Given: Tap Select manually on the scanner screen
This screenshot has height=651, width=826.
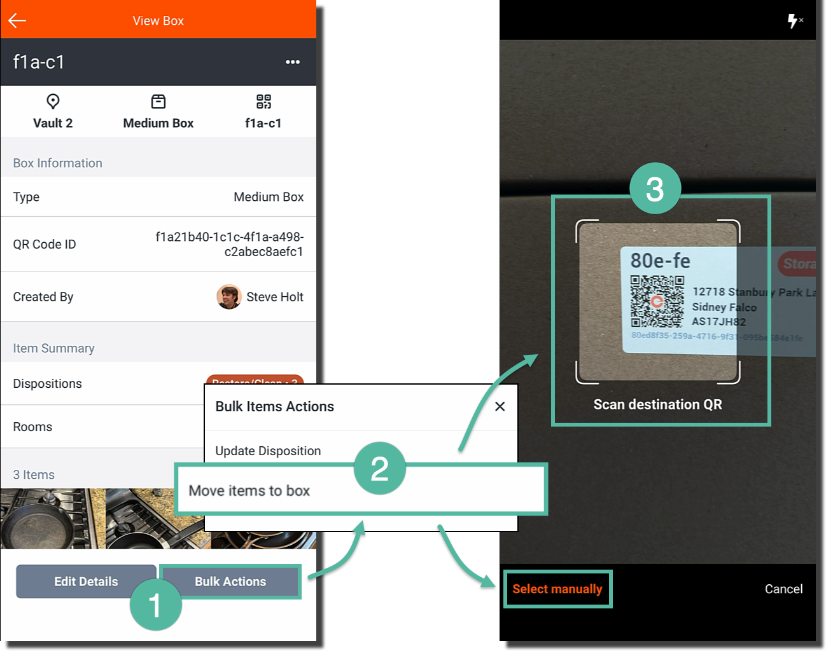Looking at the screenshot, I should pyautogui.click(x=557, y=589).
